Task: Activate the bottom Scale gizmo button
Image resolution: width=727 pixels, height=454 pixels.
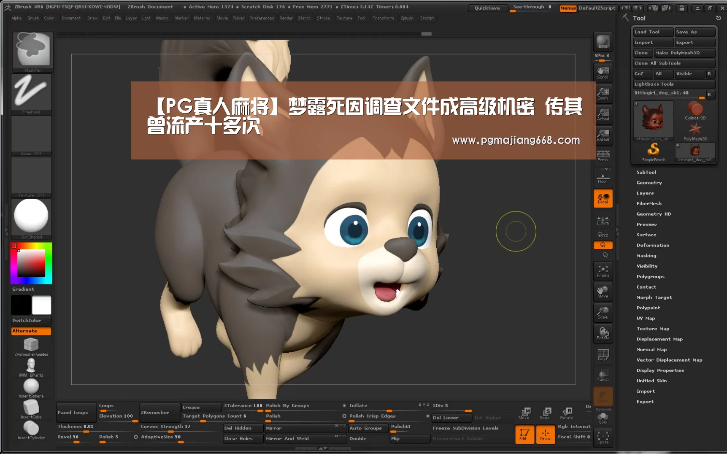Action: point(545,413)
